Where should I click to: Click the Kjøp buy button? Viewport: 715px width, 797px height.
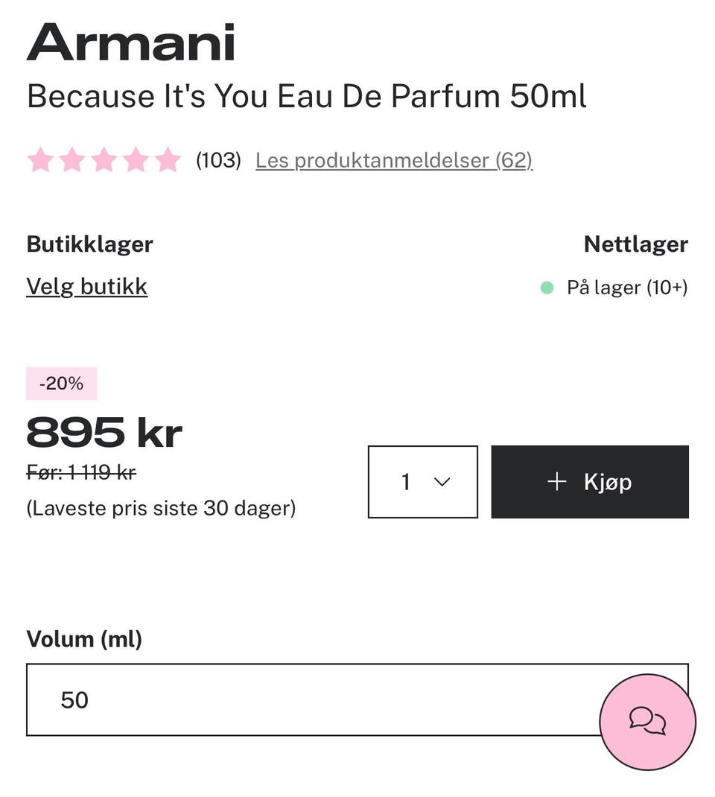tap(590, 482)
